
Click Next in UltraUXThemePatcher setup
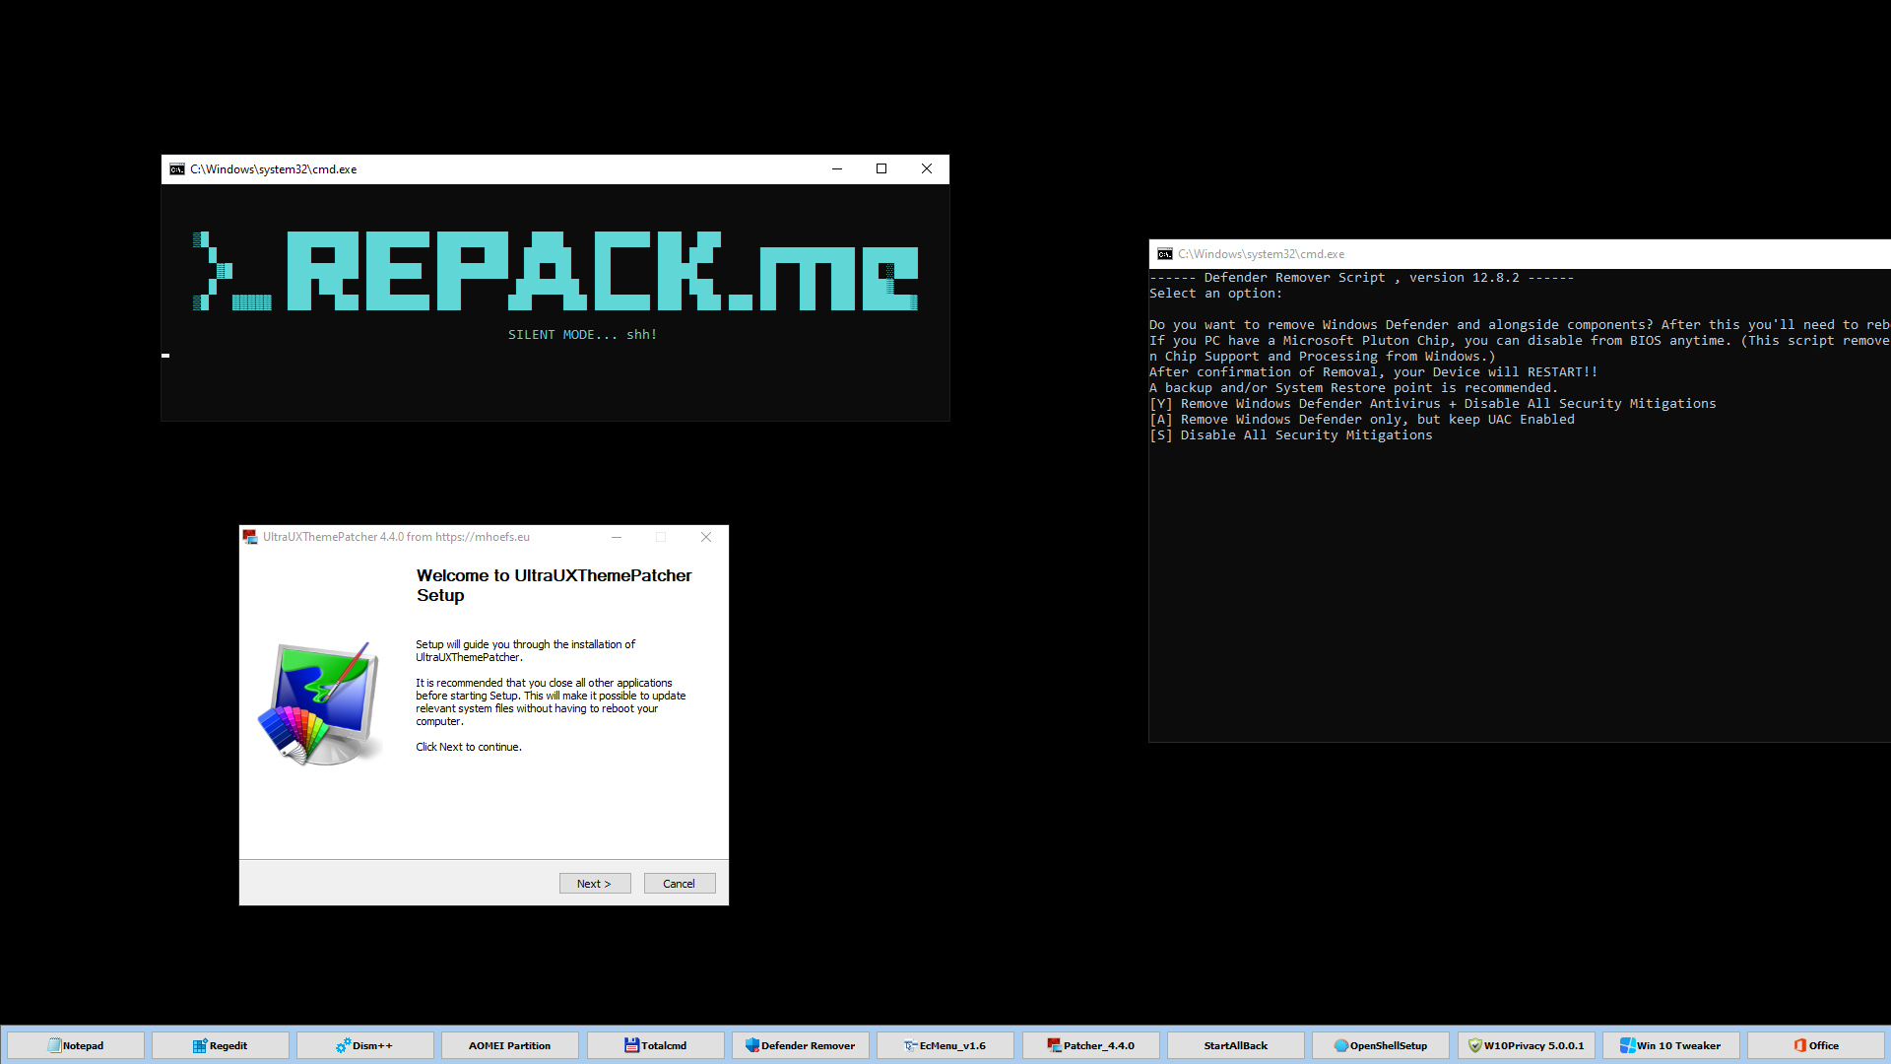(x=595, y=884)
